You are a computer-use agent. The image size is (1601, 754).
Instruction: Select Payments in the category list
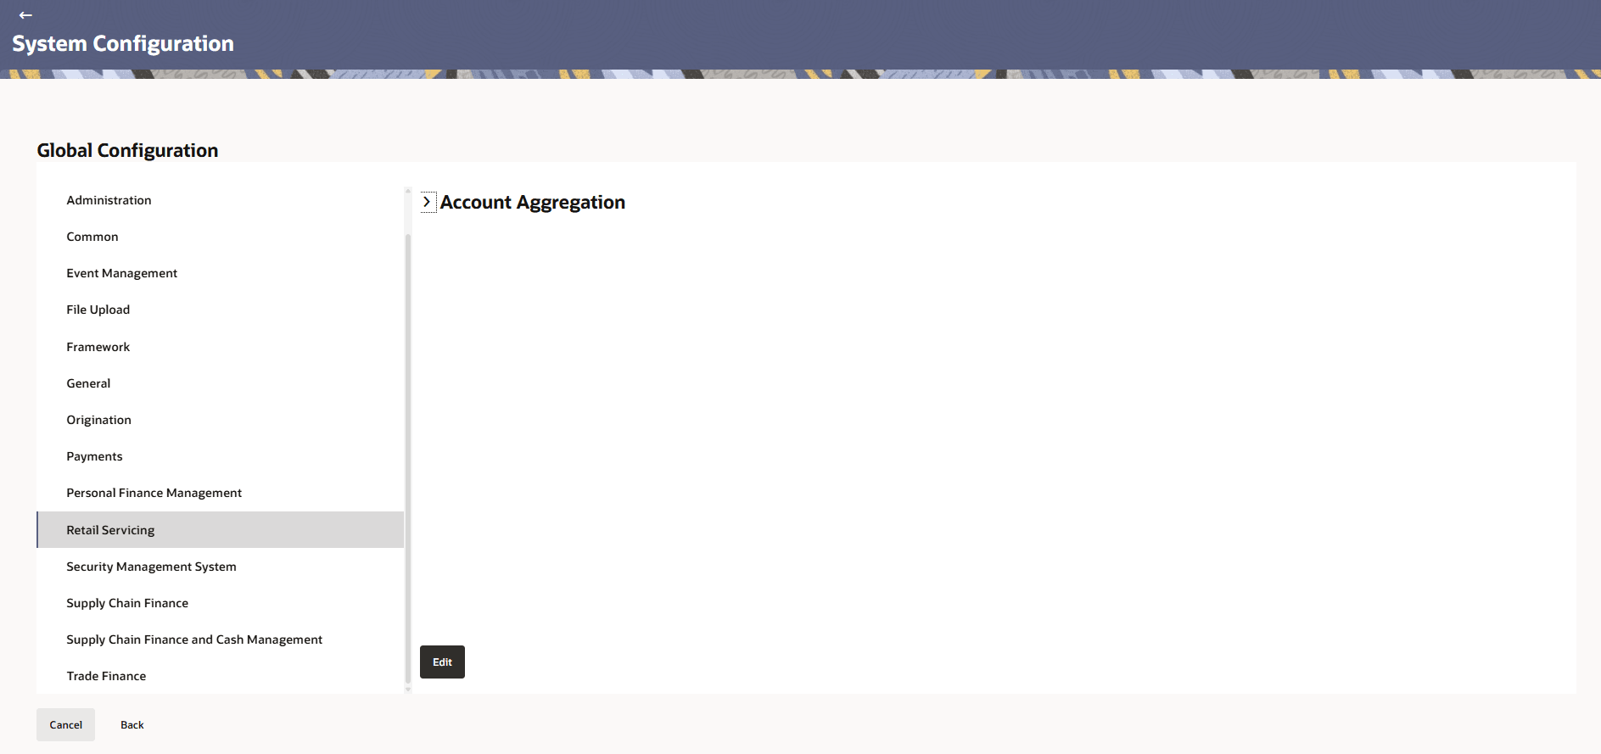(220, 456)
